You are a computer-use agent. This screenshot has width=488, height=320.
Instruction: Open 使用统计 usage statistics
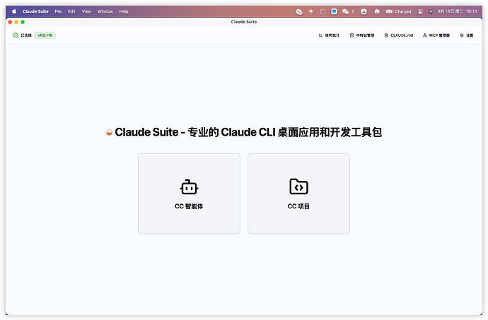click(329, 35)
